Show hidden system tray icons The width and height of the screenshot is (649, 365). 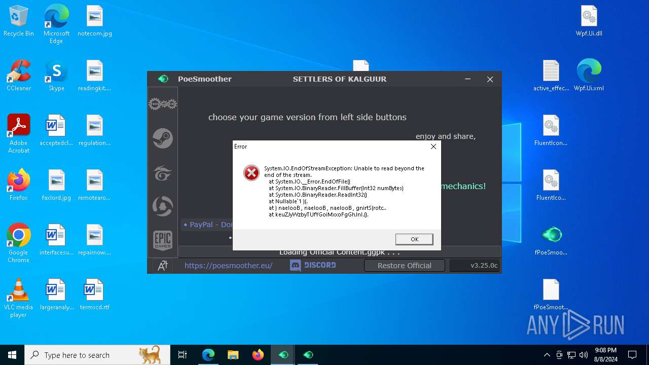(x=547, y=355)
